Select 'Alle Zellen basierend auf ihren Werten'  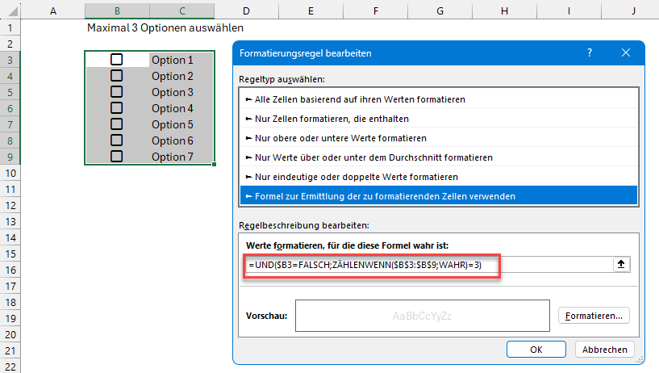coord(355,98)
